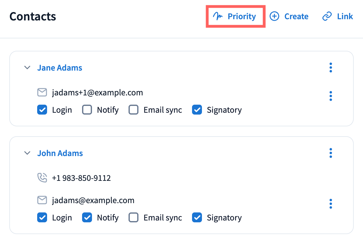
Task: Enable Email sync for John Adams
Action: tap(133, 218)
